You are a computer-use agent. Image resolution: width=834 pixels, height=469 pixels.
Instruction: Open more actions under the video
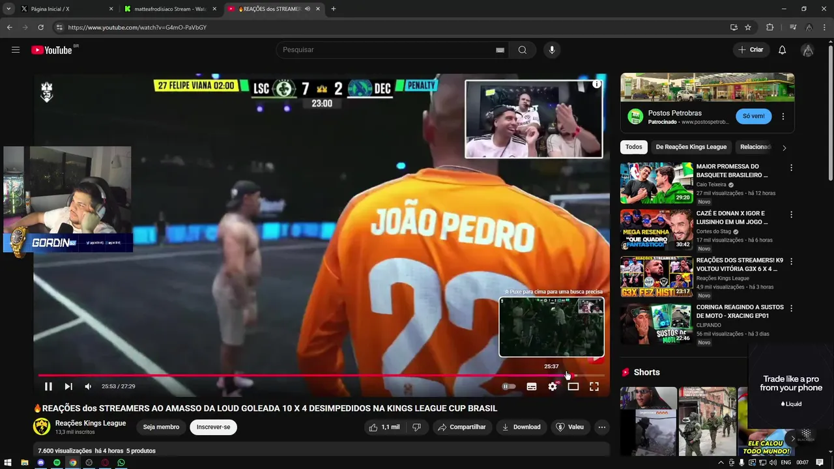[602, 427]
